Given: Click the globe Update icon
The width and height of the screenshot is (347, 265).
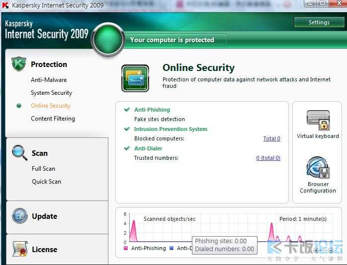Looking at the screenshot, I should pos(20,216).
